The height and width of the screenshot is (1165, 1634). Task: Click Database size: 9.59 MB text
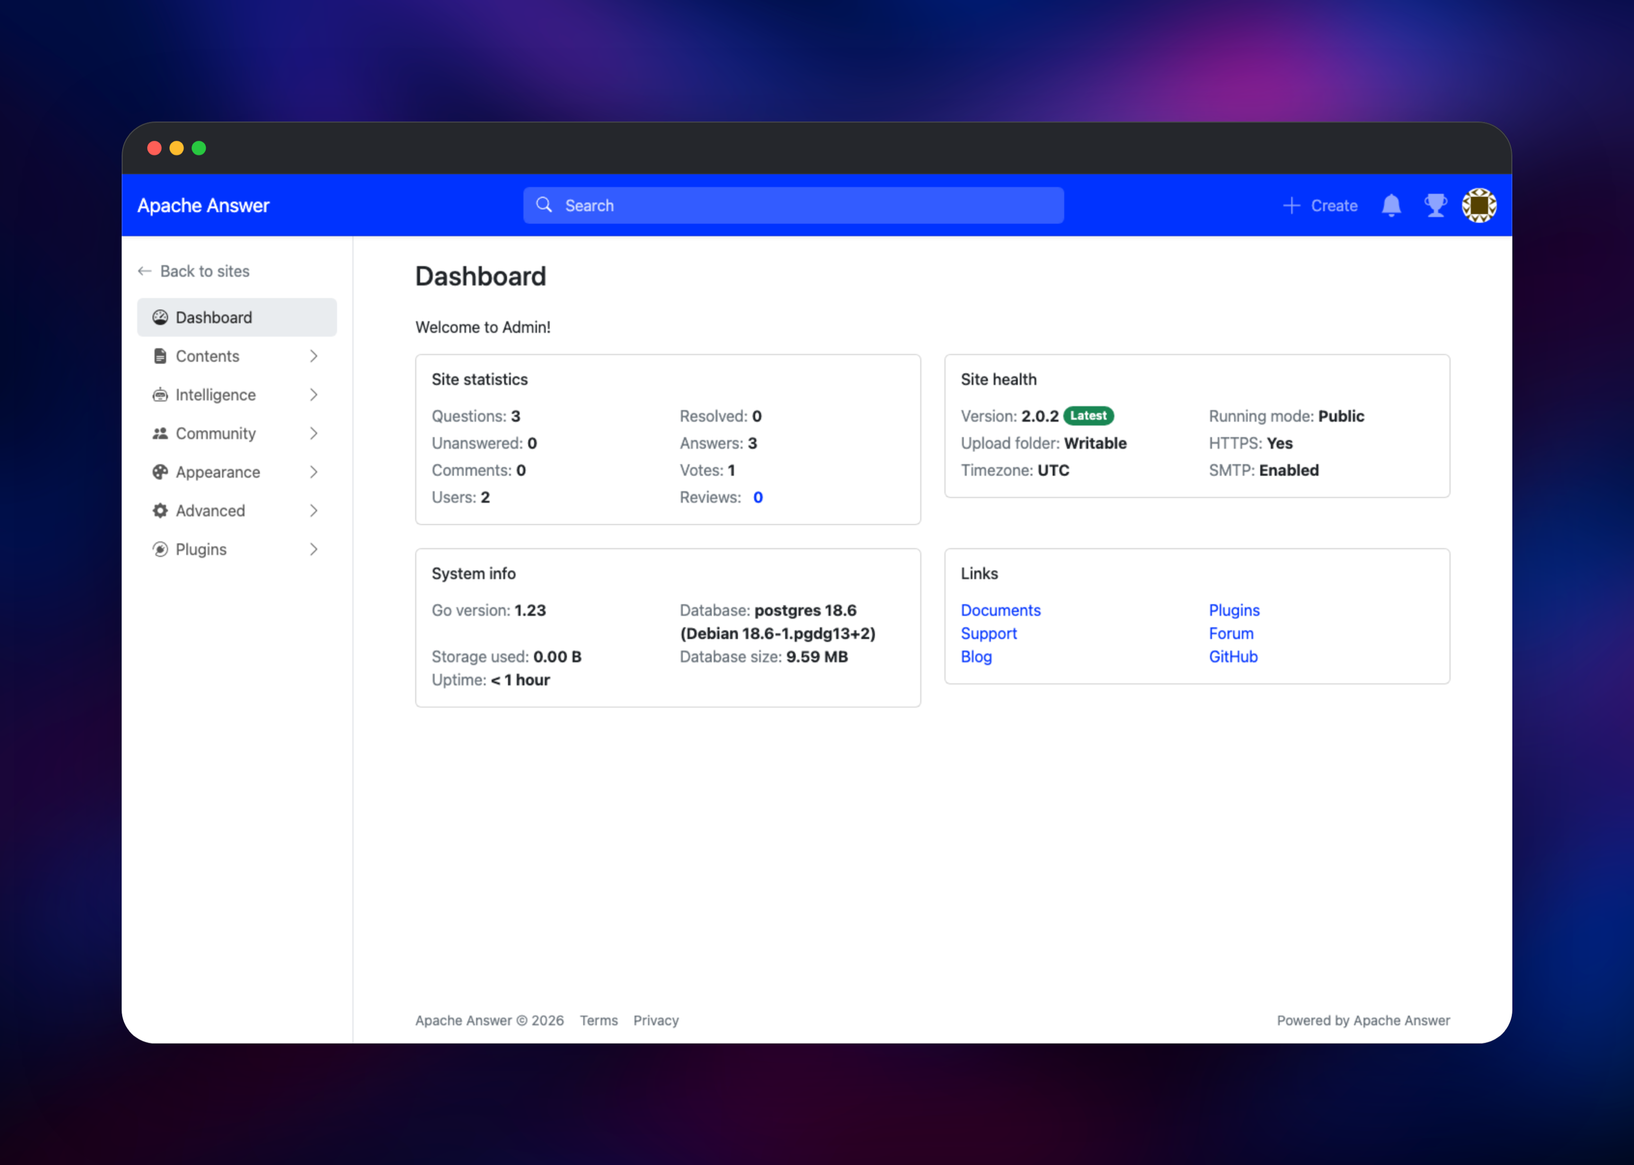(763, 657)
